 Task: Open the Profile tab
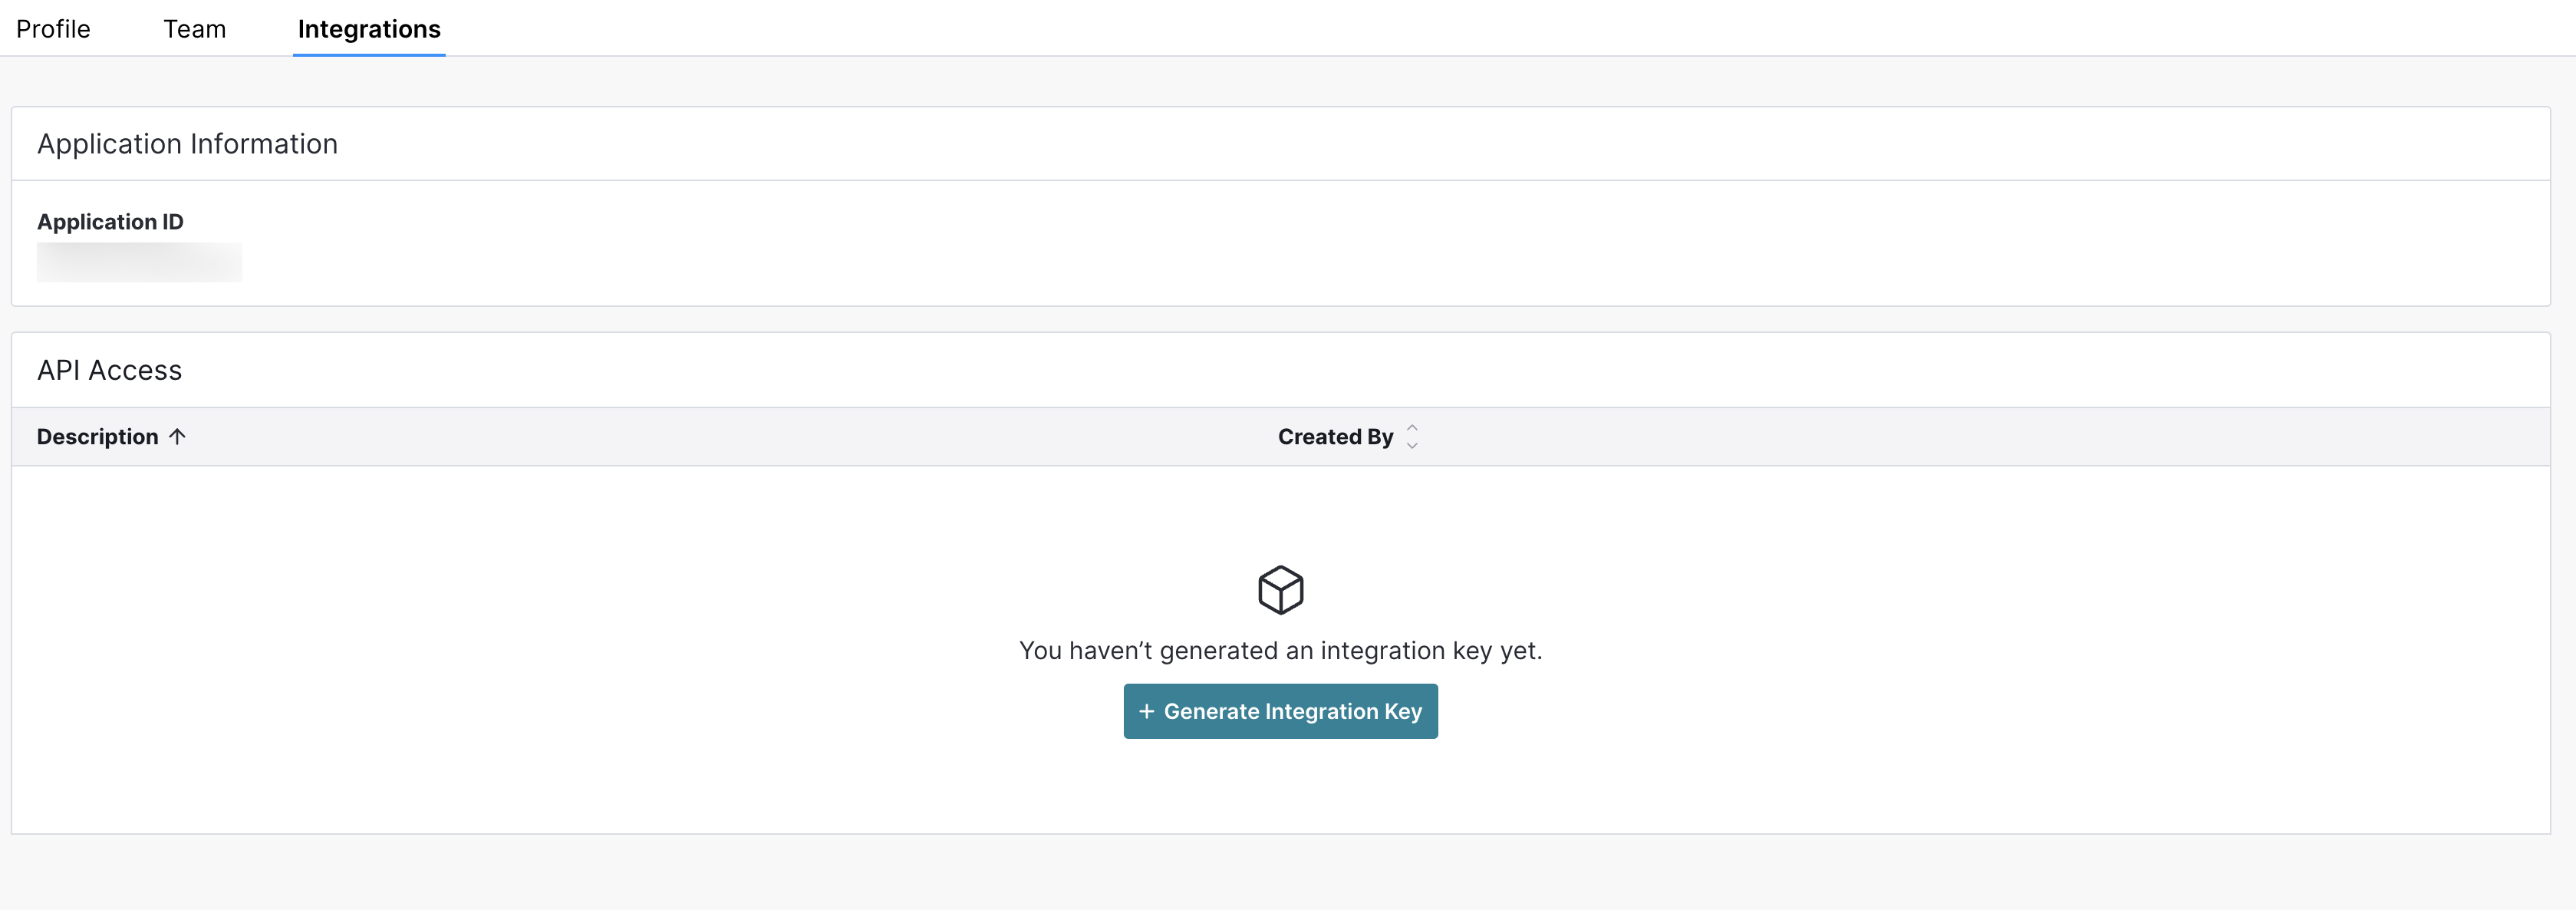53,29
